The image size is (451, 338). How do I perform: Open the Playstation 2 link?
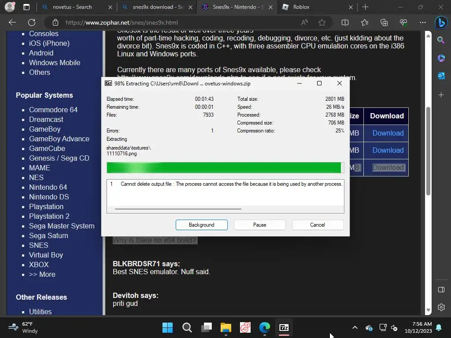point(49,217)
